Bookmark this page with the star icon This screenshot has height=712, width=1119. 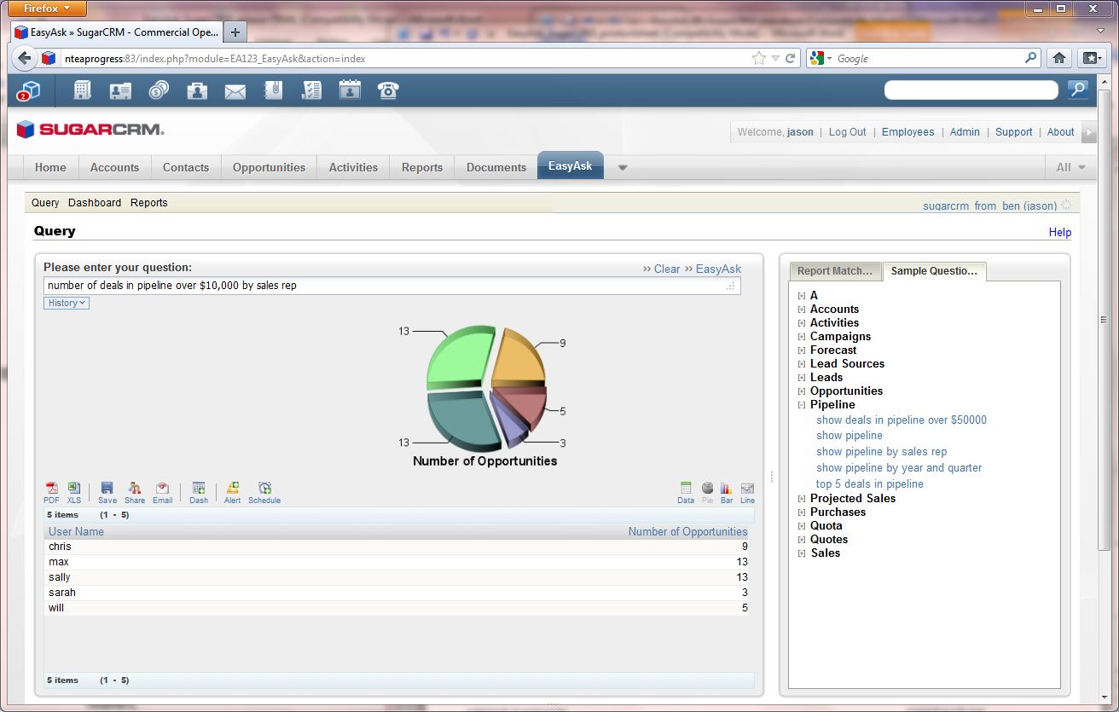(758, 58)
